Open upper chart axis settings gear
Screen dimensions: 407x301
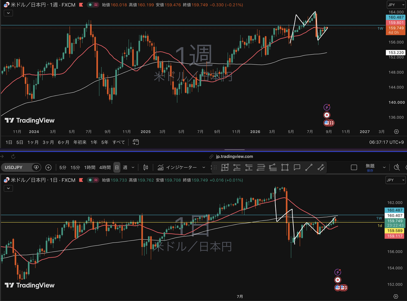click(x=396, y=132)
